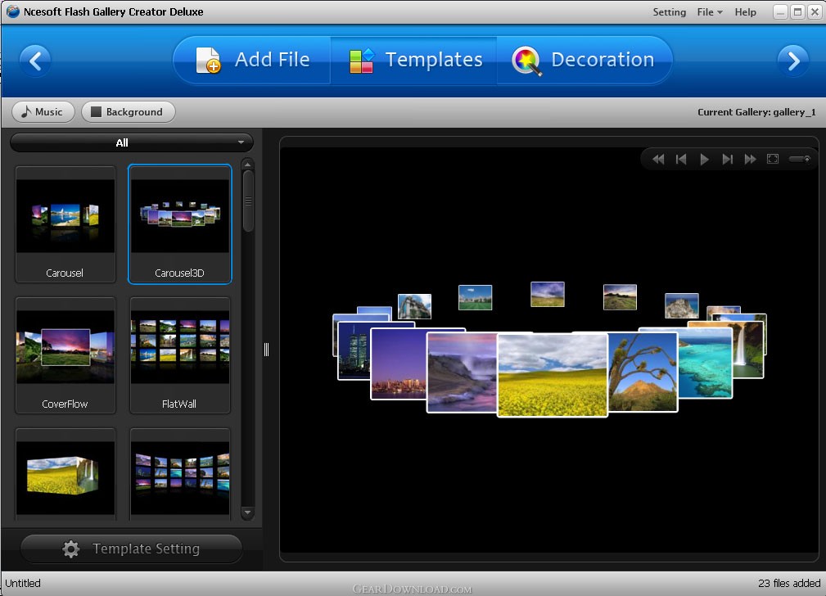Click the panel splitter handle
Viewport: 826px width, 596px height.
click(267, 350)
